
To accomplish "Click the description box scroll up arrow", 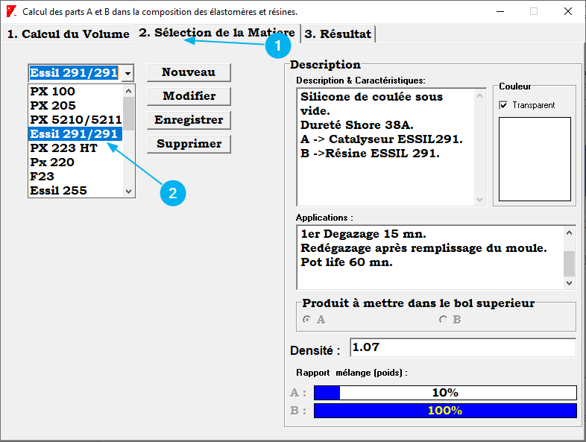I will pyautogui.click(x=480, y=95).
